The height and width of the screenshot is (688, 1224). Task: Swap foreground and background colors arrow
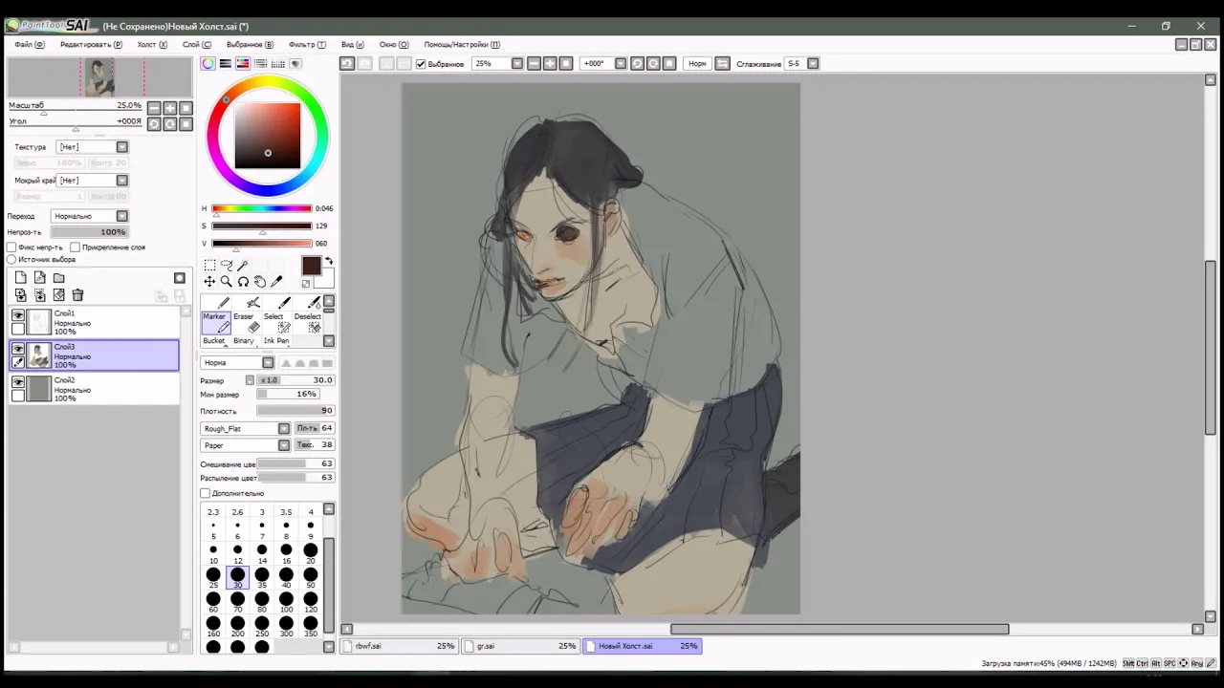pos(328,262)
